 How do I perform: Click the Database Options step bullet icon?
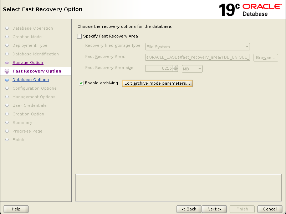click(7, 80)
